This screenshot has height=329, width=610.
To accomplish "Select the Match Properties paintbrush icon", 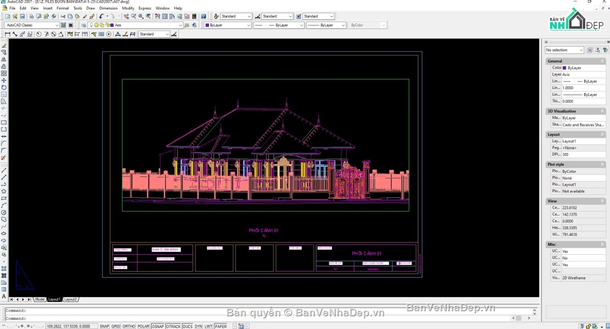I will point(85,16).
